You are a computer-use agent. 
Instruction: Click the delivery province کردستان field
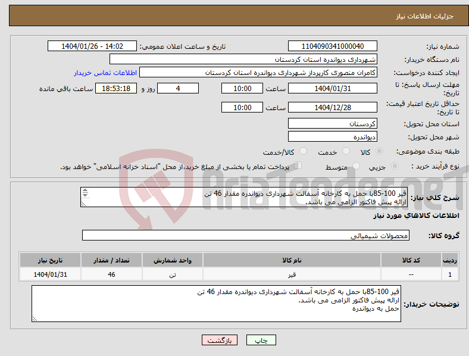(332, 123)
